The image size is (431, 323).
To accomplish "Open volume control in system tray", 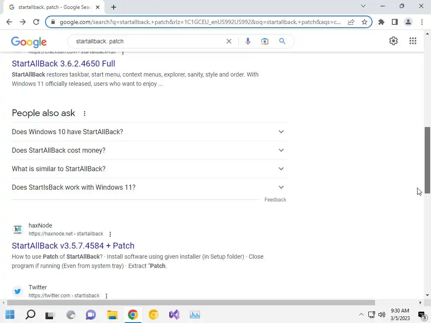I will (x=382, y=315).
